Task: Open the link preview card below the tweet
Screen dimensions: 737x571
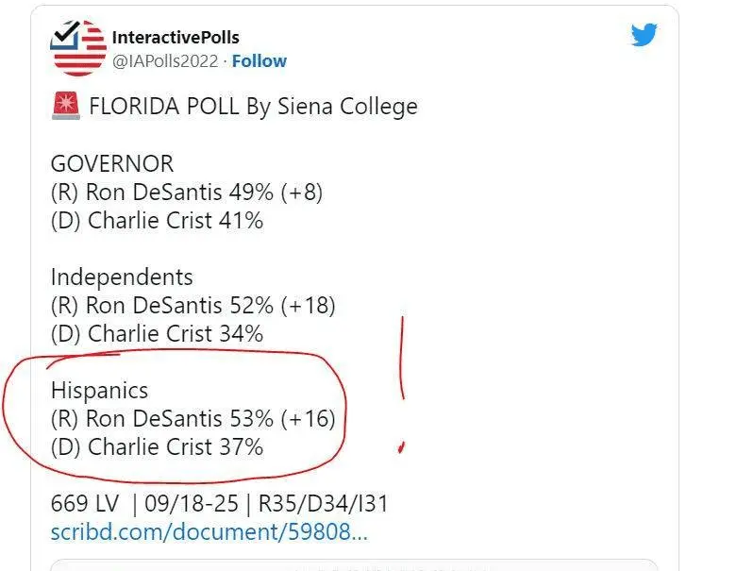Action: click(x=354, y=564)
